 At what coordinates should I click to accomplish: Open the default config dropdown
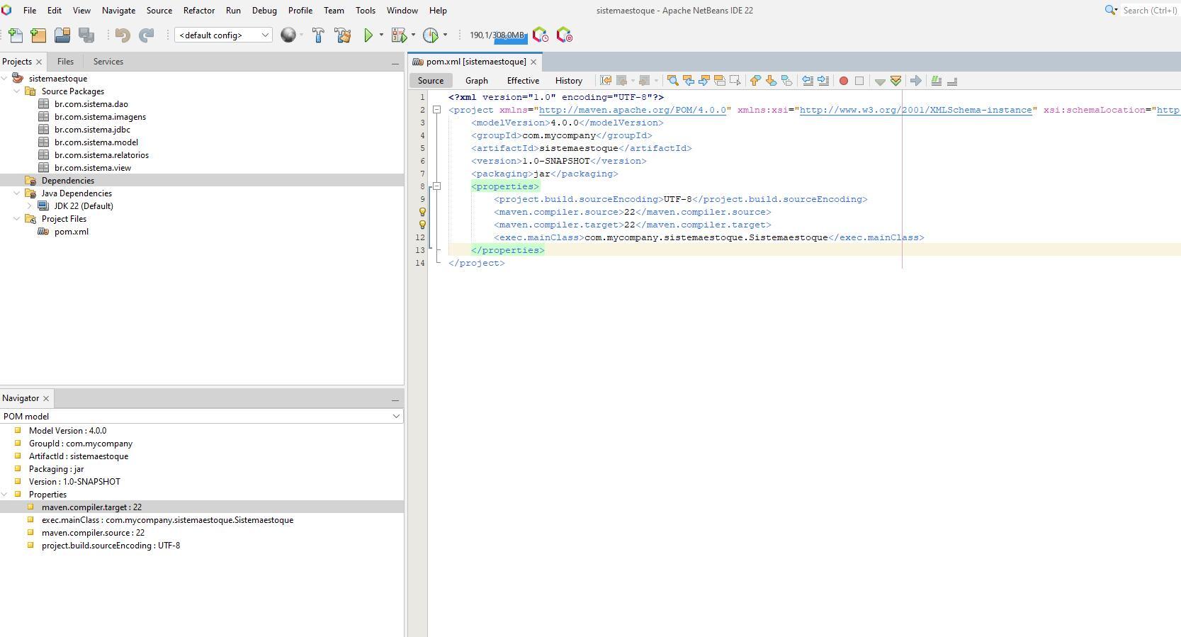click(223, 35)
